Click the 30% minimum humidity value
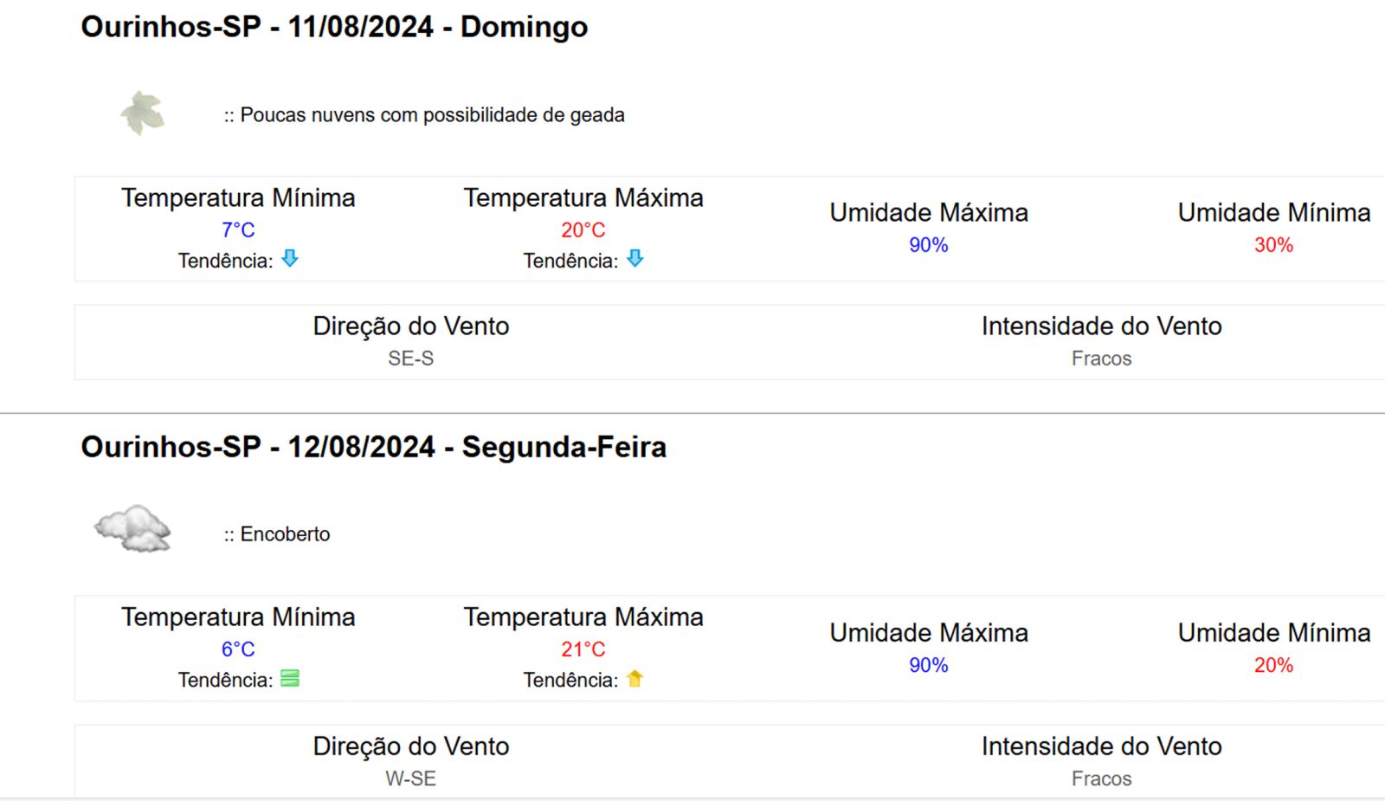The image size is (1385, 801). pos(1273,245)
